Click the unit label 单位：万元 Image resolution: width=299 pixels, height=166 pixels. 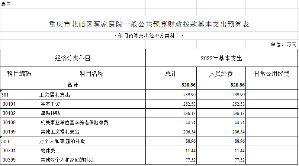click(283, 44)
